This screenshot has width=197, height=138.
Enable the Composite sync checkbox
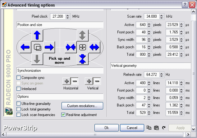(x=19, y=78)
